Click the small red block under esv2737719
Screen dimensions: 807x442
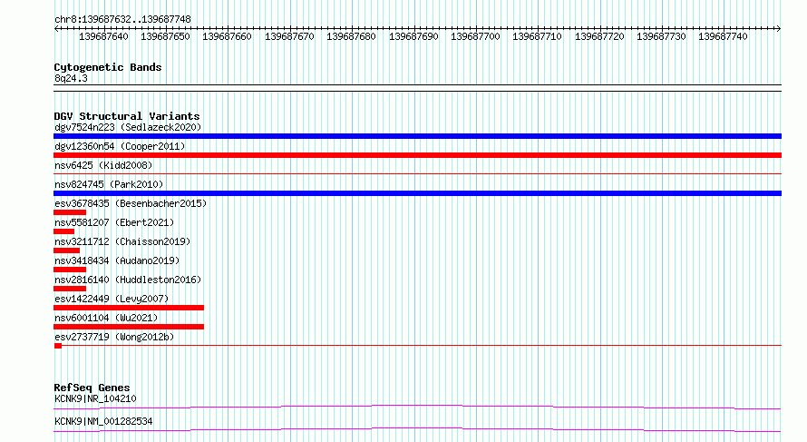pos(58,346)
